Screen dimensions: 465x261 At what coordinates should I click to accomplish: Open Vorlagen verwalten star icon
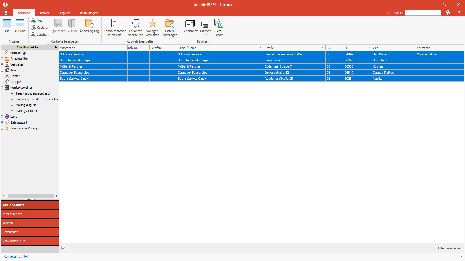pos(152,23)
